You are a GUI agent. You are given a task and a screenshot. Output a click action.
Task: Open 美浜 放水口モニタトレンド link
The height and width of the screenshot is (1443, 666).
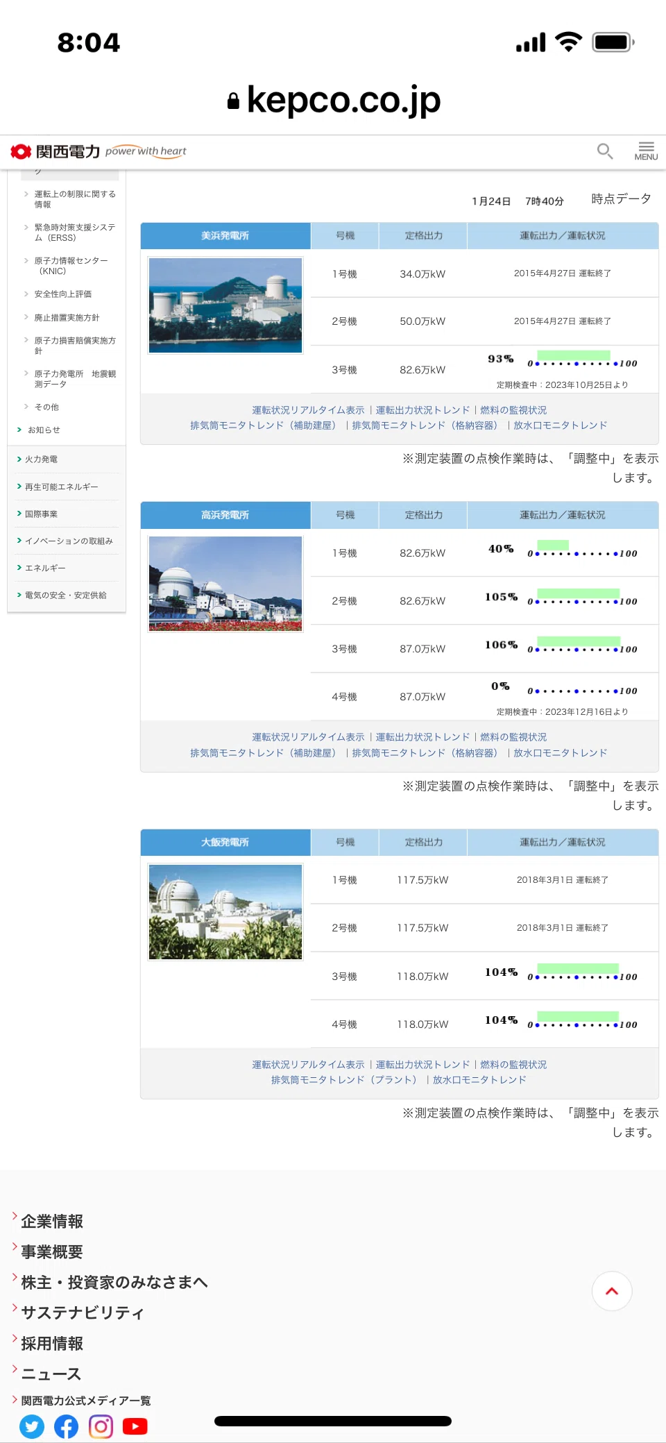[561, 425]
